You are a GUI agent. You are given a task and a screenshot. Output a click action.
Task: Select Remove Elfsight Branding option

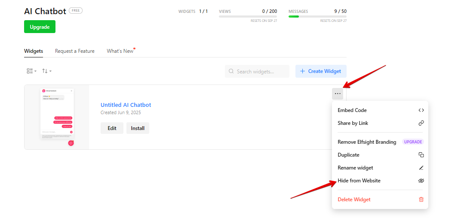pyautogui.click(x=380, y=142)
